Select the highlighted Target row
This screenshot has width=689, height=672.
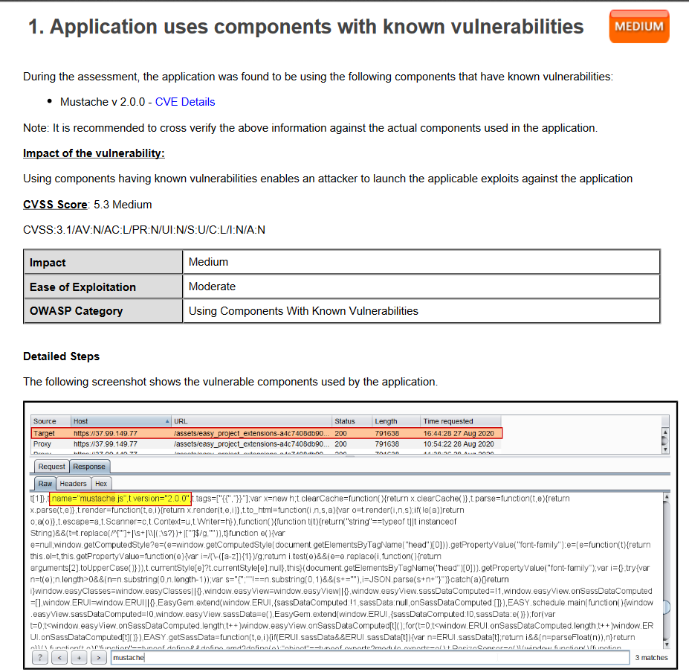click(x=266, y=432)
